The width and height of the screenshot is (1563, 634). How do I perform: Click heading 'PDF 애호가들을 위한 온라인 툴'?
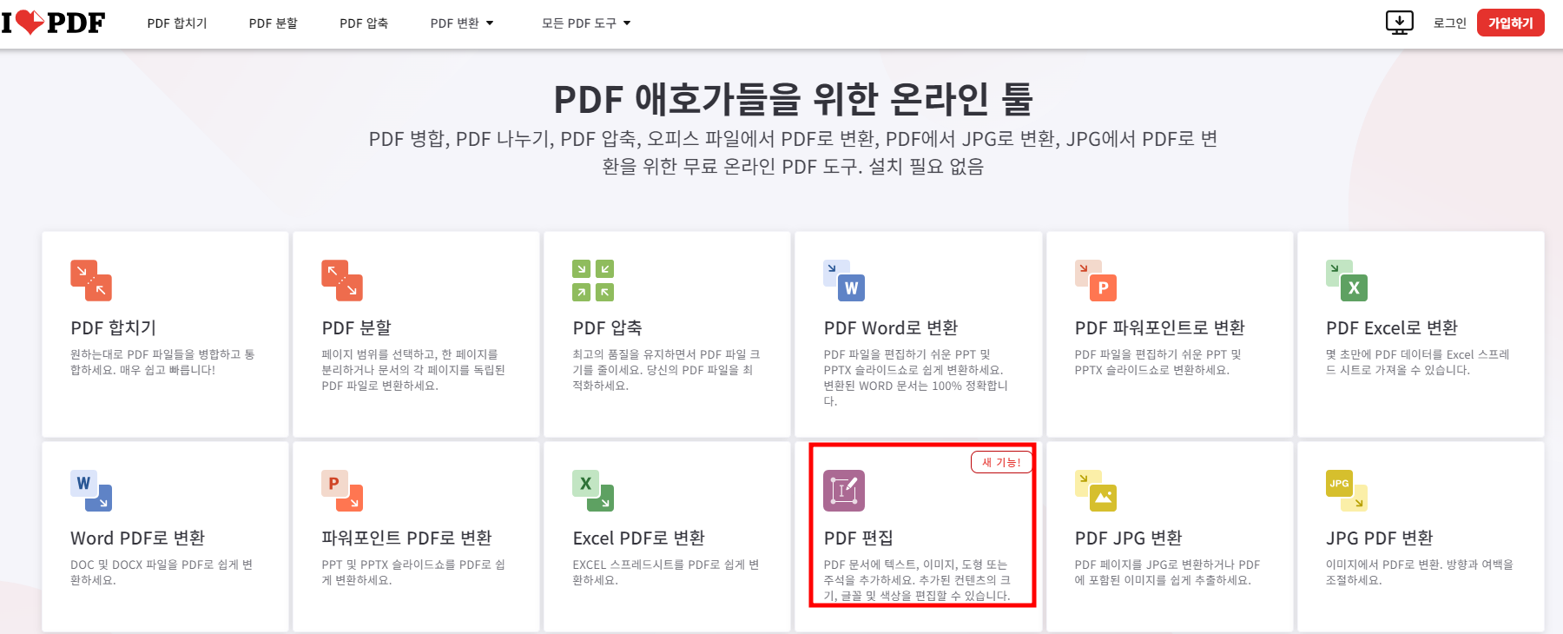793,99
